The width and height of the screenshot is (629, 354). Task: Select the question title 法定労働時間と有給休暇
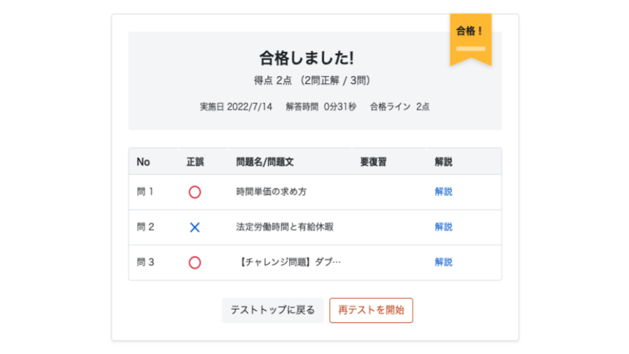pyautogui.click(x=285, y=227)
